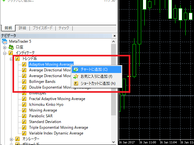The width and height of the screenshot is (194, 145).
Task: Click the Ichimoku Kinko Hyo indicator icon
Action: [x=24, y=105]
